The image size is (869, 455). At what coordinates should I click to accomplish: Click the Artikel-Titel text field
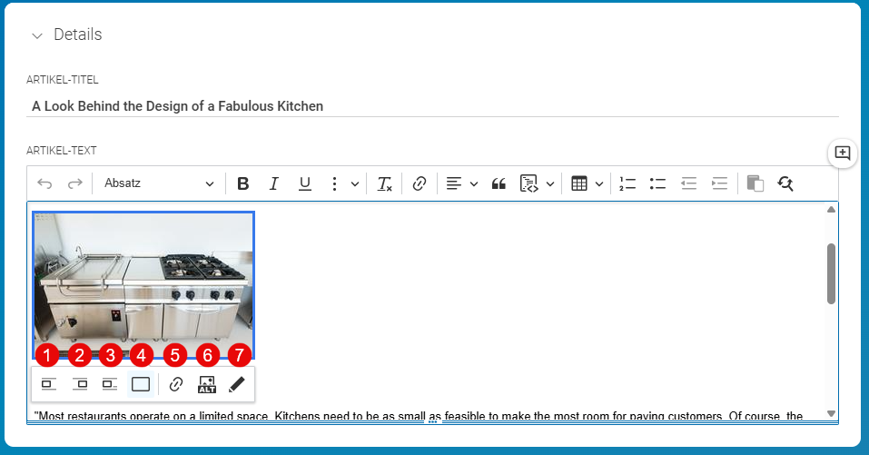click(432, 106)
